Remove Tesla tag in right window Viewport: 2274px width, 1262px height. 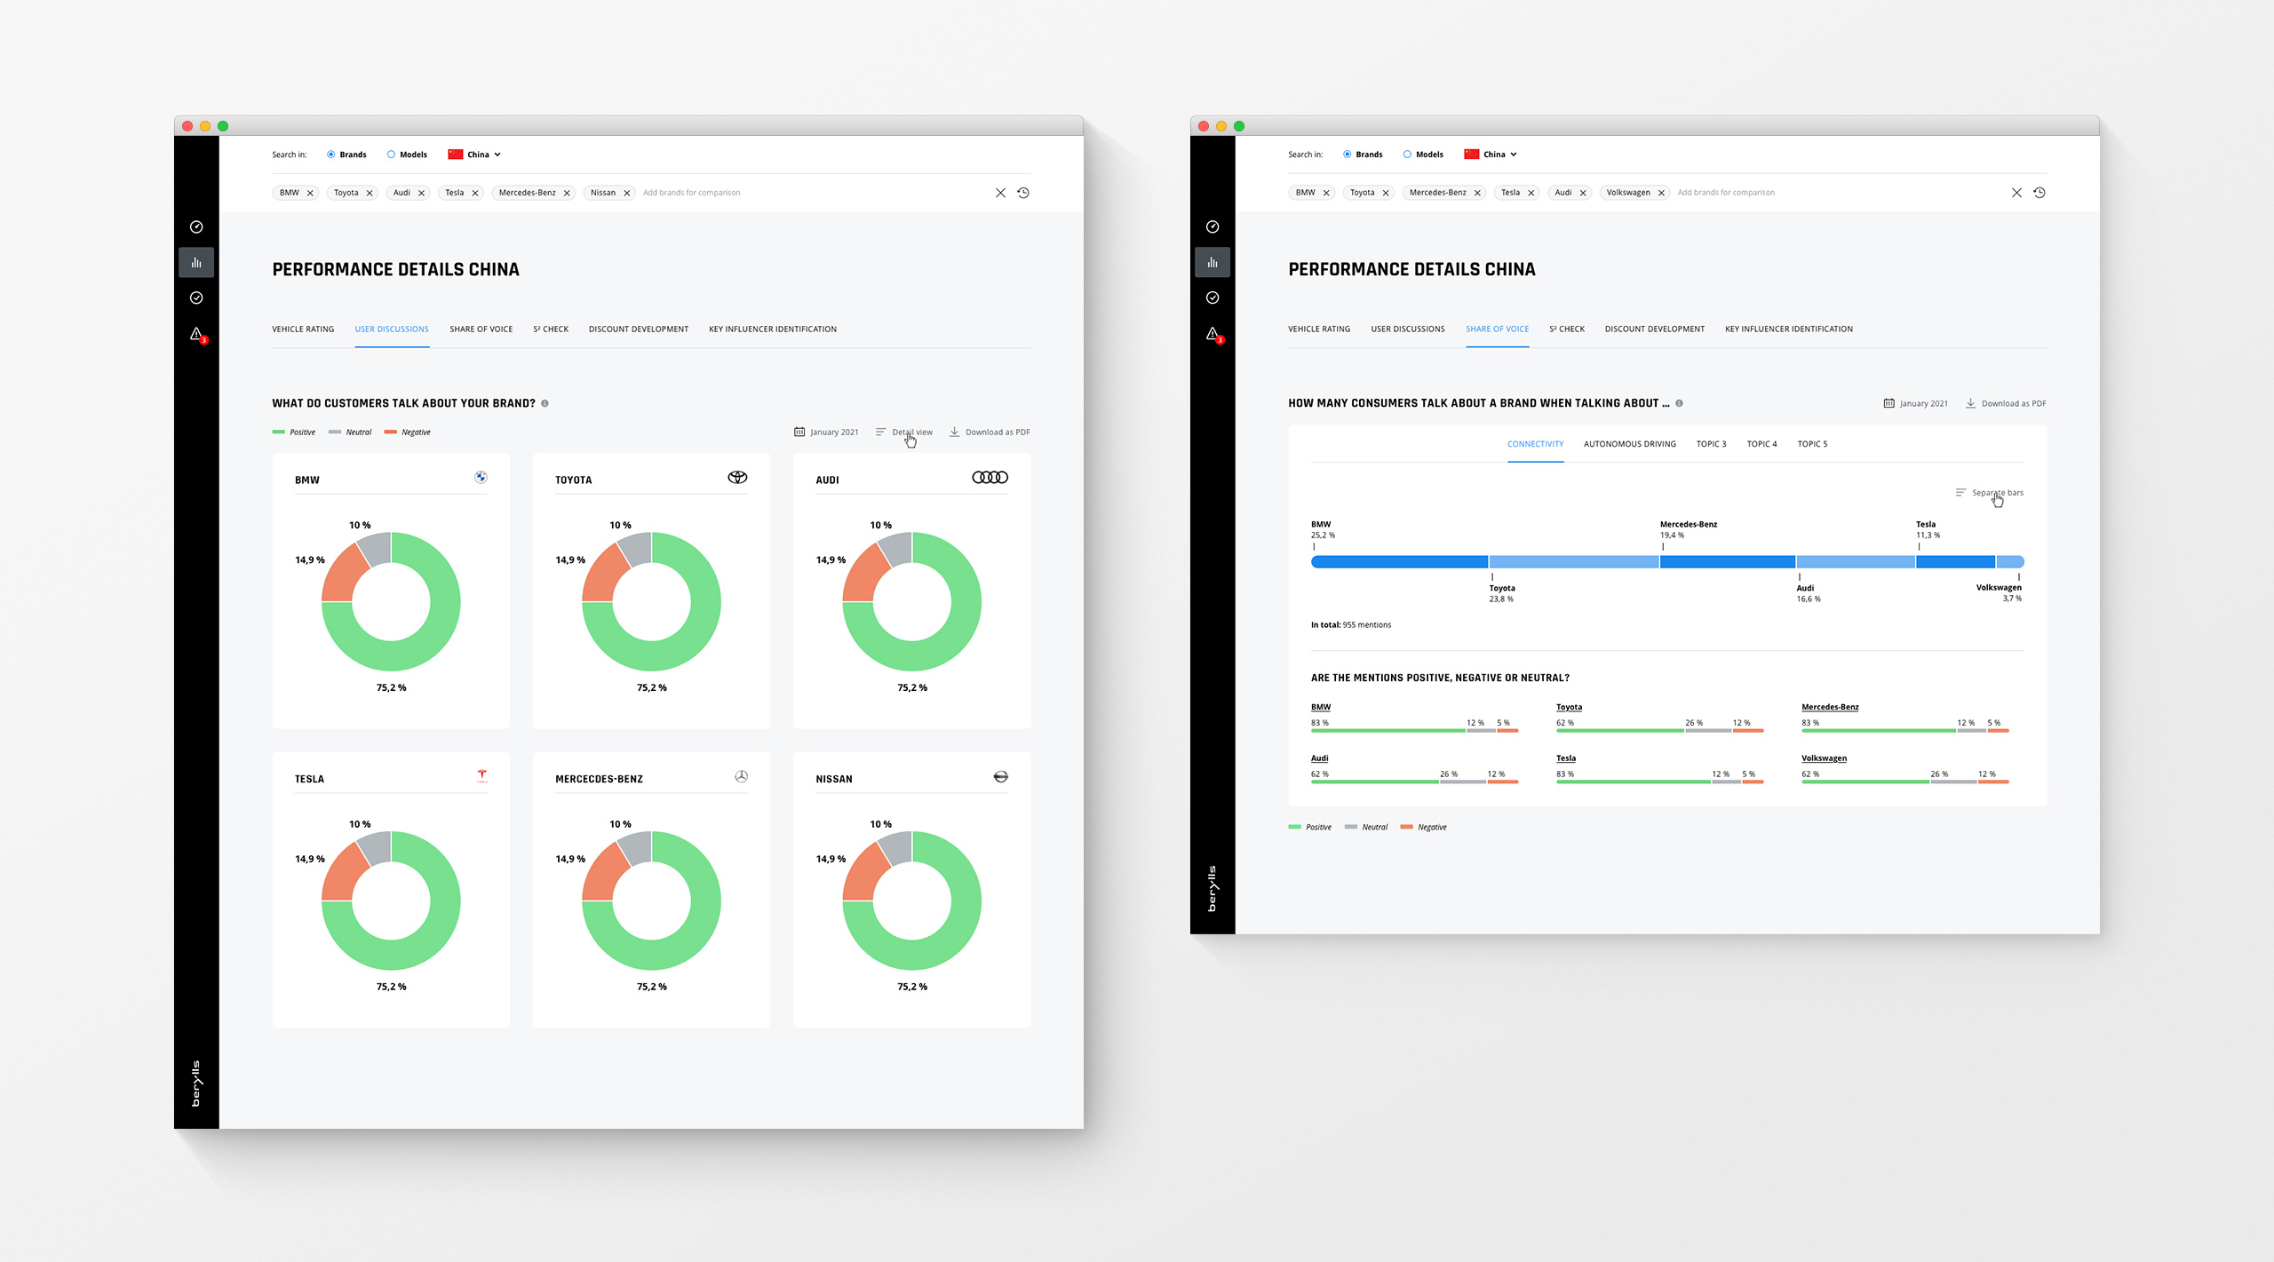[1531, 193]
